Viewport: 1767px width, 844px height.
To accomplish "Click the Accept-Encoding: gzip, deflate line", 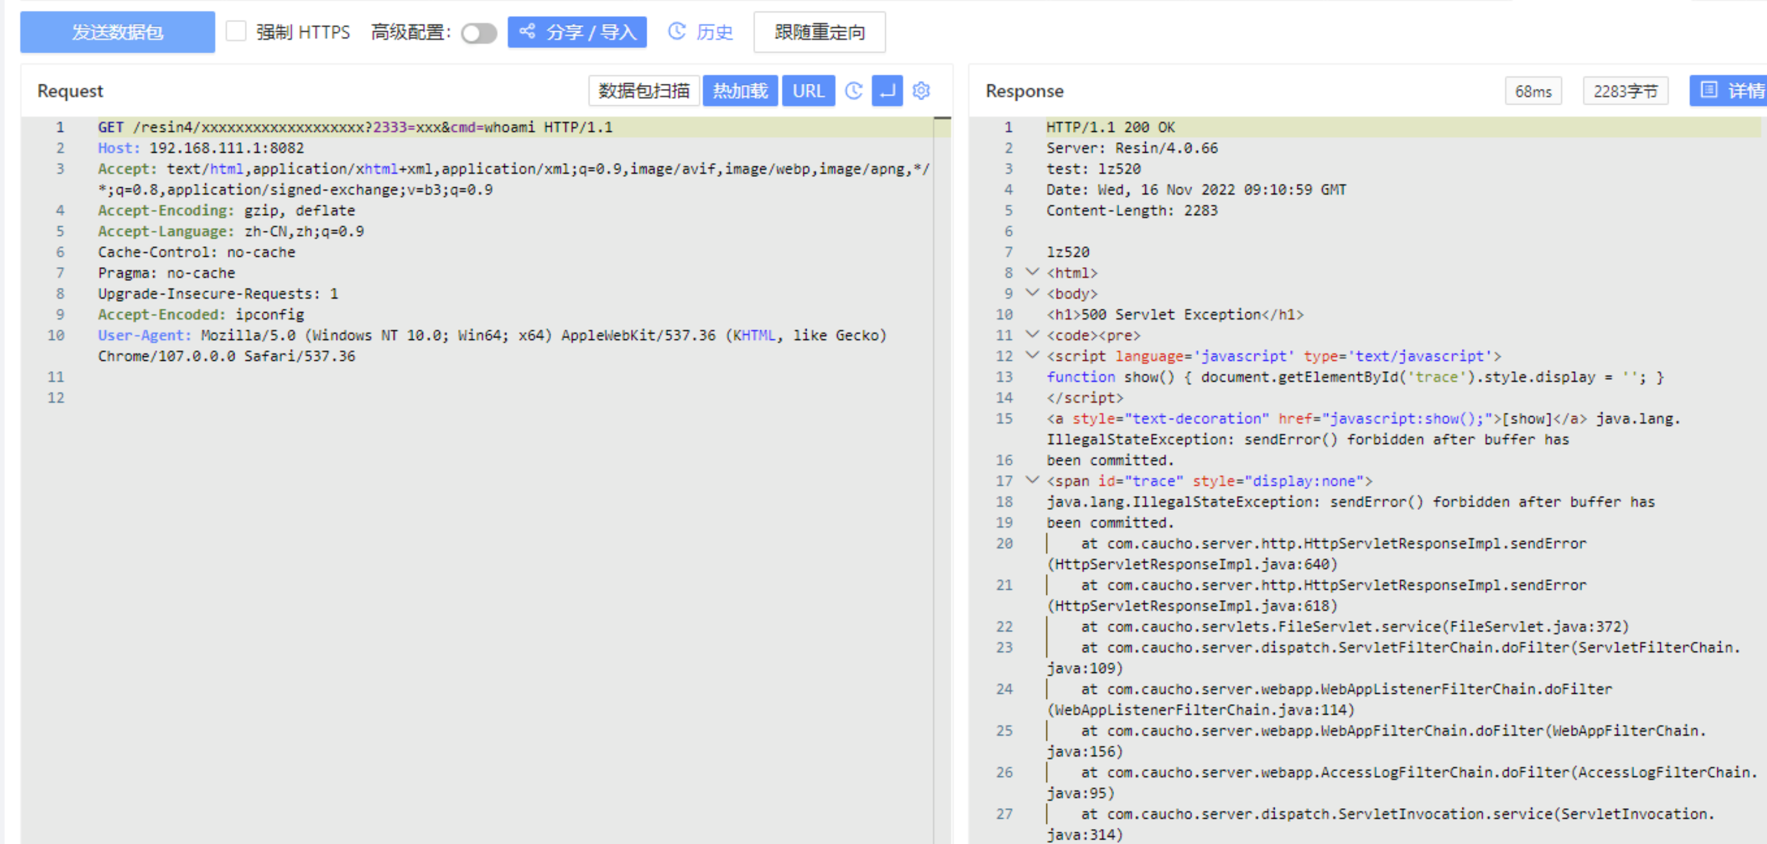I will tap(227, 210).
